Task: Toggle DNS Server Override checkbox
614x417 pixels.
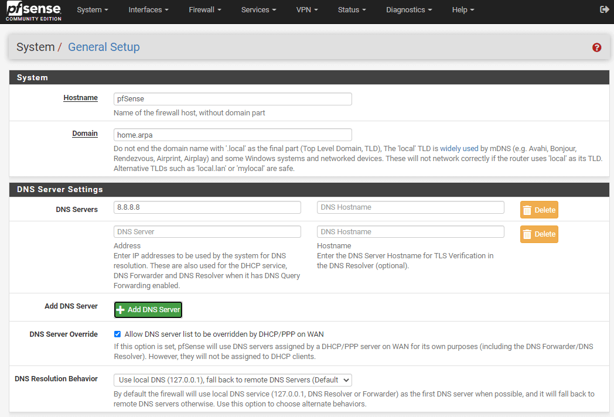Action: pyautogui.click(x=117, y=334)
